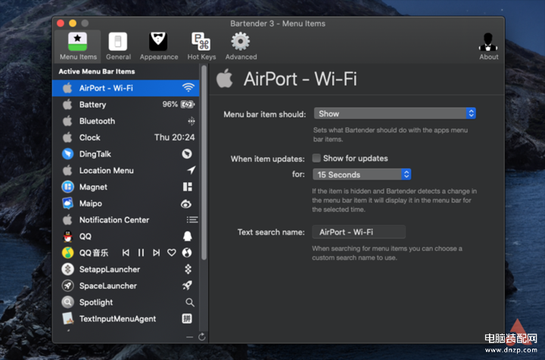
Task: Enable the Show for updates checkbox
Action: pos(316,158)
